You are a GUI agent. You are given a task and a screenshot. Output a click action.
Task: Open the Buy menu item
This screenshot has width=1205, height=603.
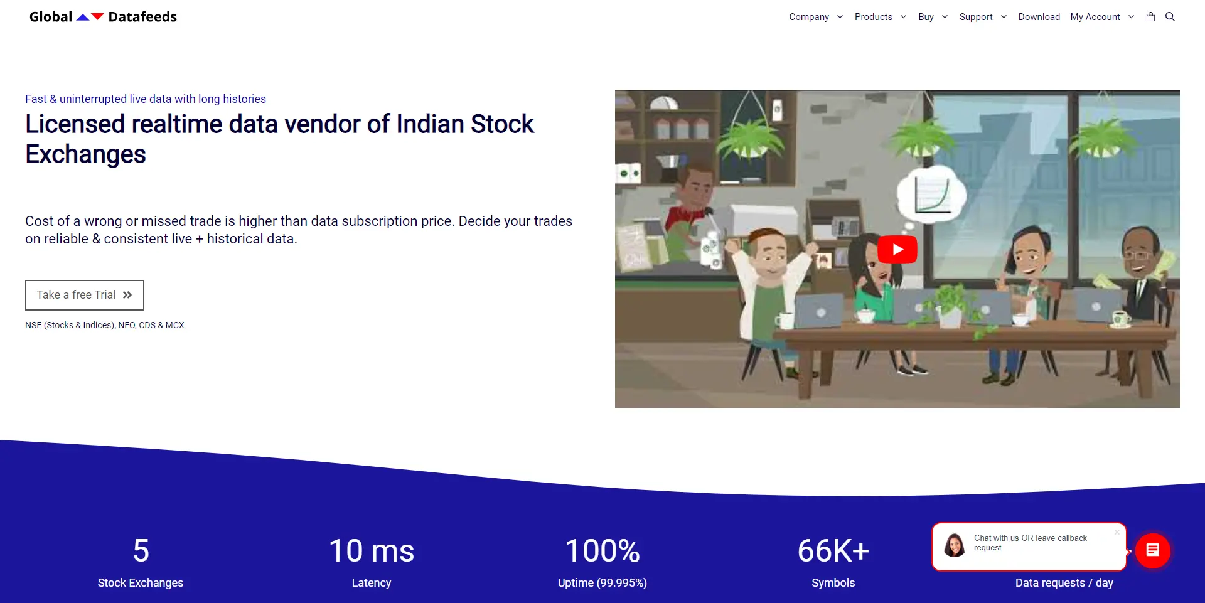pyautogui.click(x=926, y=17)
